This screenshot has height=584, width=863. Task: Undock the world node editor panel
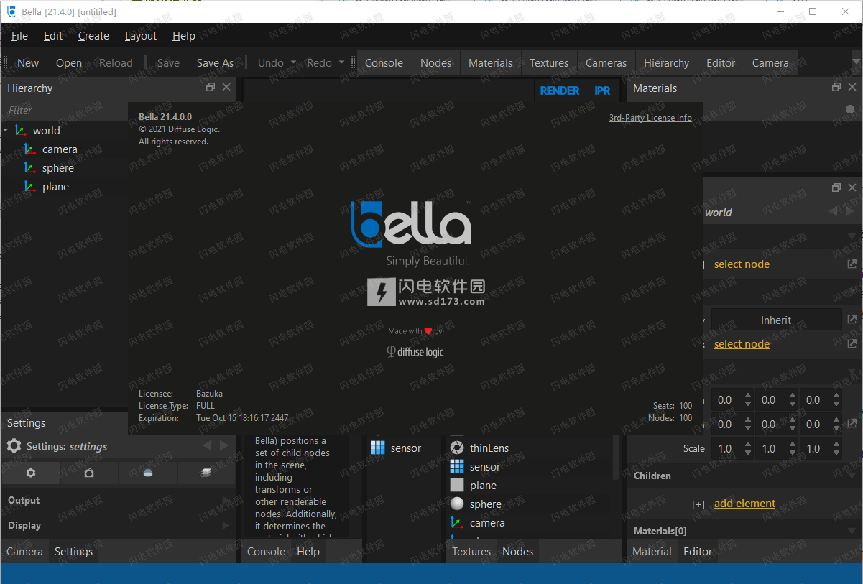coord(836,187)
